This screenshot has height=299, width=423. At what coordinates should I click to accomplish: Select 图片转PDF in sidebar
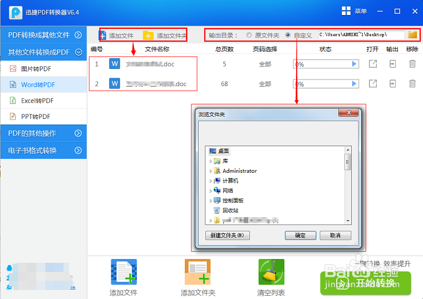[x=44, y=69]
